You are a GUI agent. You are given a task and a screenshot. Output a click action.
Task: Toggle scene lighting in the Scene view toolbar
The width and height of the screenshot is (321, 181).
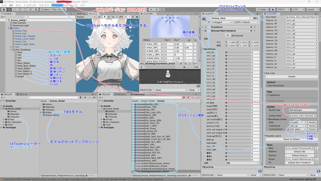pos(105,17)
